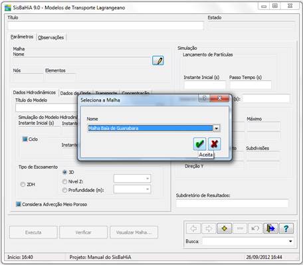
Task: Click the blue question mark help icon
Action: pyautogui.click(x=286, y=228)
